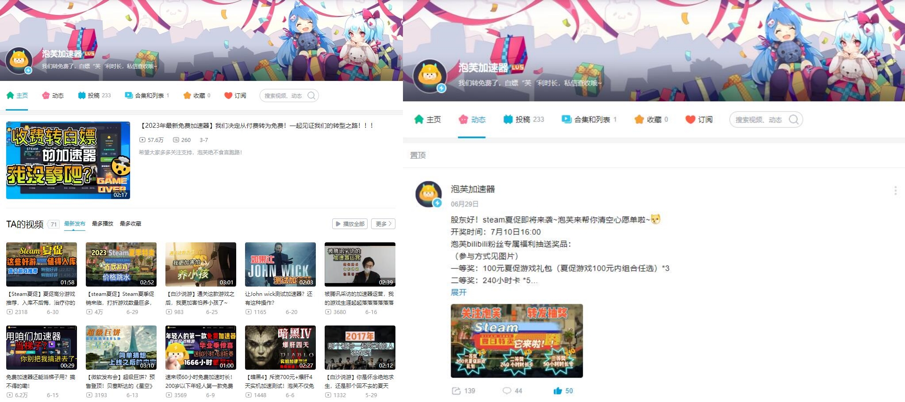
Task: Open 年轻人的第一款免费加速器 thumbnail 01:00
Action: [x=201, y=348]
